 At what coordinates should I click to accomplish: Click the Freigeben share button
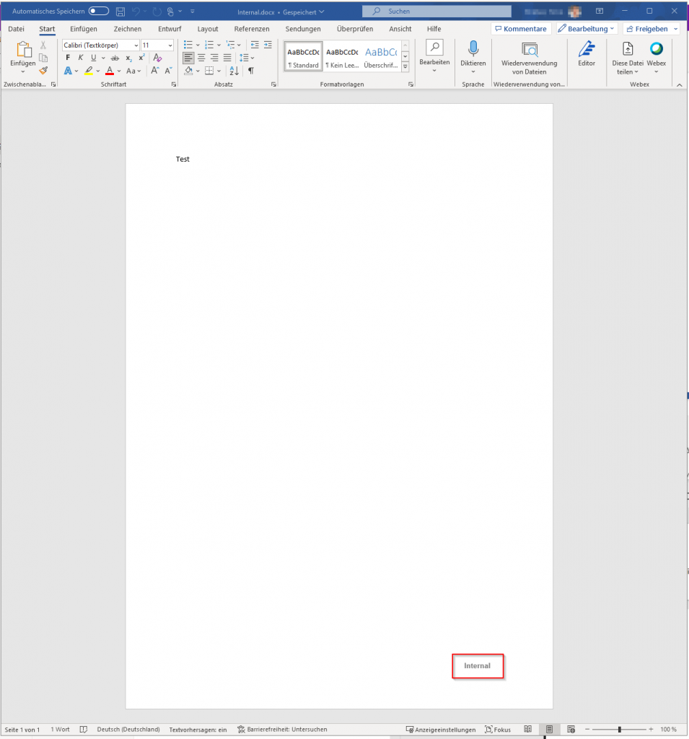[x=651, y=29]
